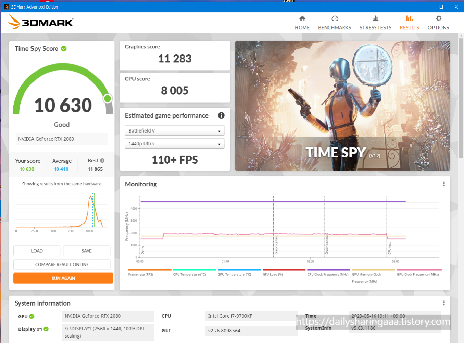Open the Monitoring panel overflow menu
Image resolution: width=464 pixels, height=343 pixels.
(x=444, y=184)
